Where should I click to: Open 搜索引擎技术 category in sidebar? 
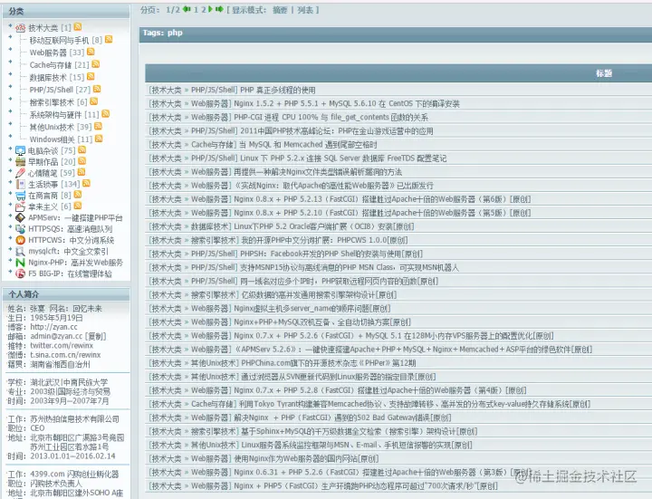pos(52,102)
